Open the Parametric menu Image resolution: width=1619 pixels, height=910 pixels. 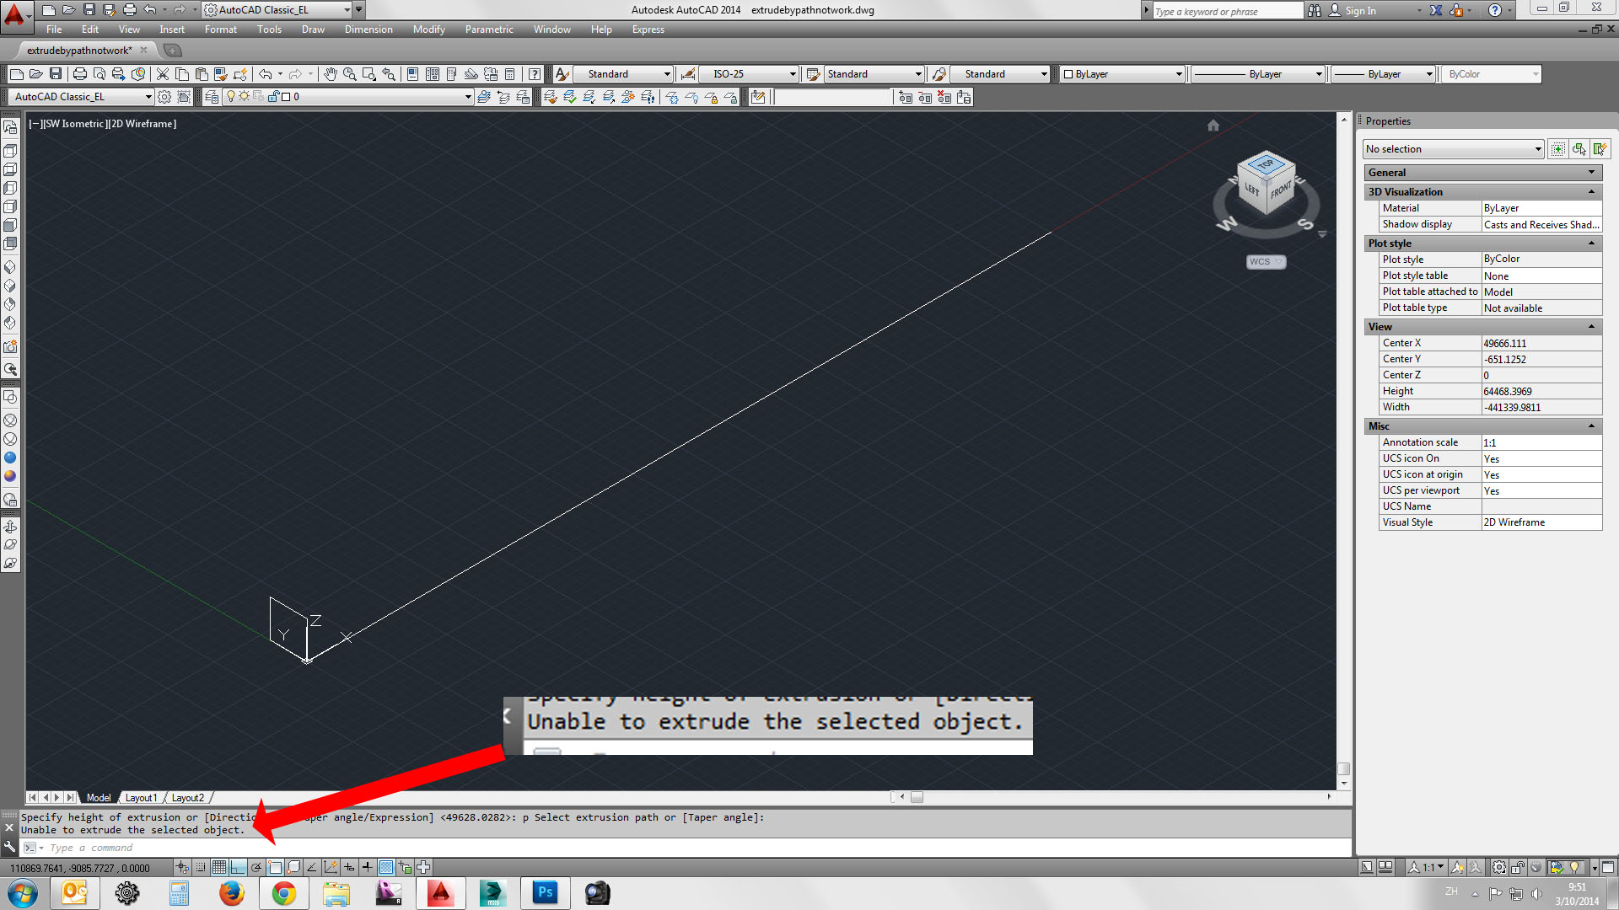click(489, 29)
